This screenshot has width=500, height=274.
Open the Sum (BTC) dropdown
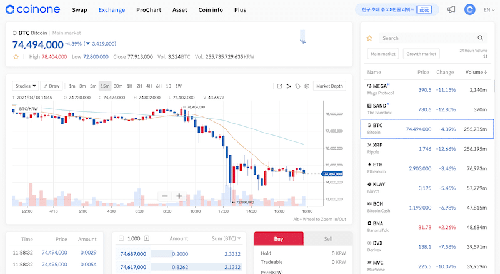[x=226, y=238]
